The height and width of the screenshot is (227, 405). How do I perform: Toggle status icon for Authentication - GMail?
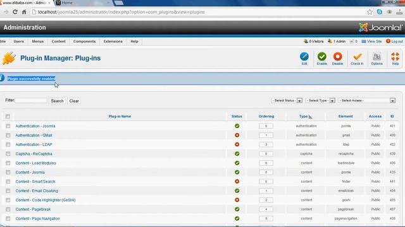(237, 135)
